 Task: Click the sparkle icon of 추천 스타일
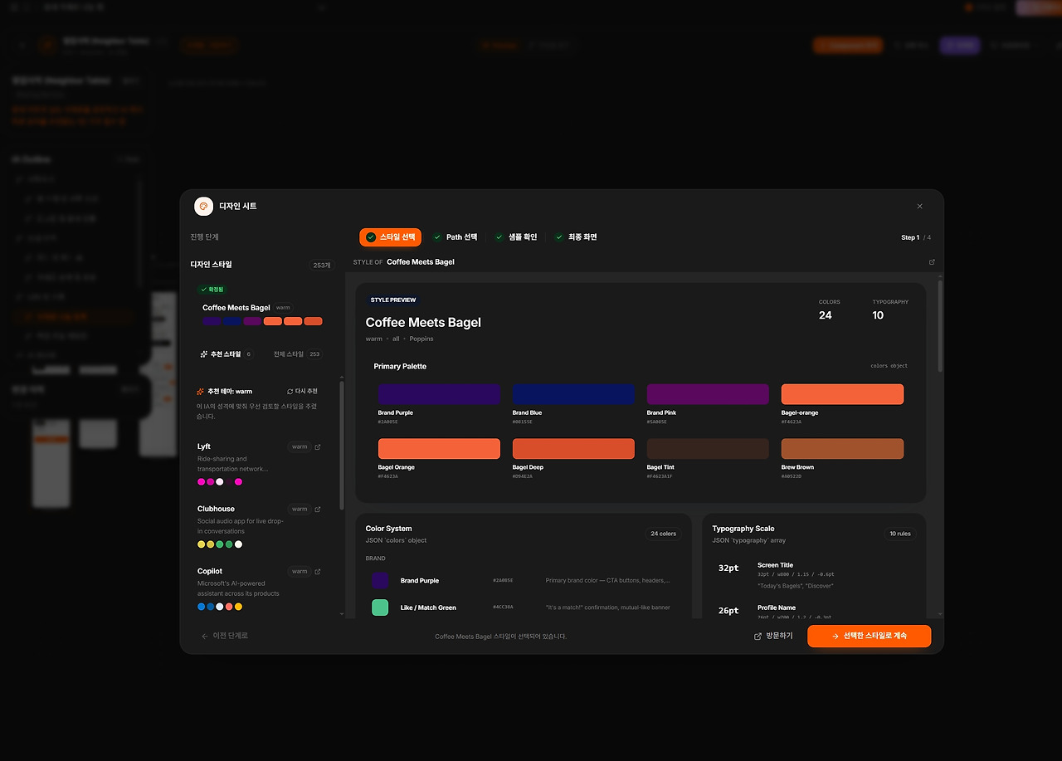coord(204,354)
